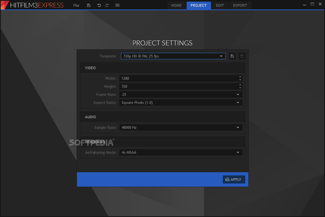
Task: Expand the Sample Rate dropdown
Action: click(x=181, y=127)
